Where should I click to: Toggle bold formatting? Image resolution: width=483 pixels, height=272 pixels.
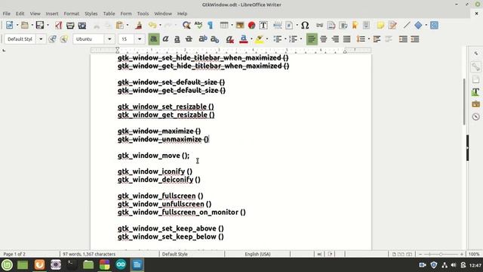click(x=154, y=39)
